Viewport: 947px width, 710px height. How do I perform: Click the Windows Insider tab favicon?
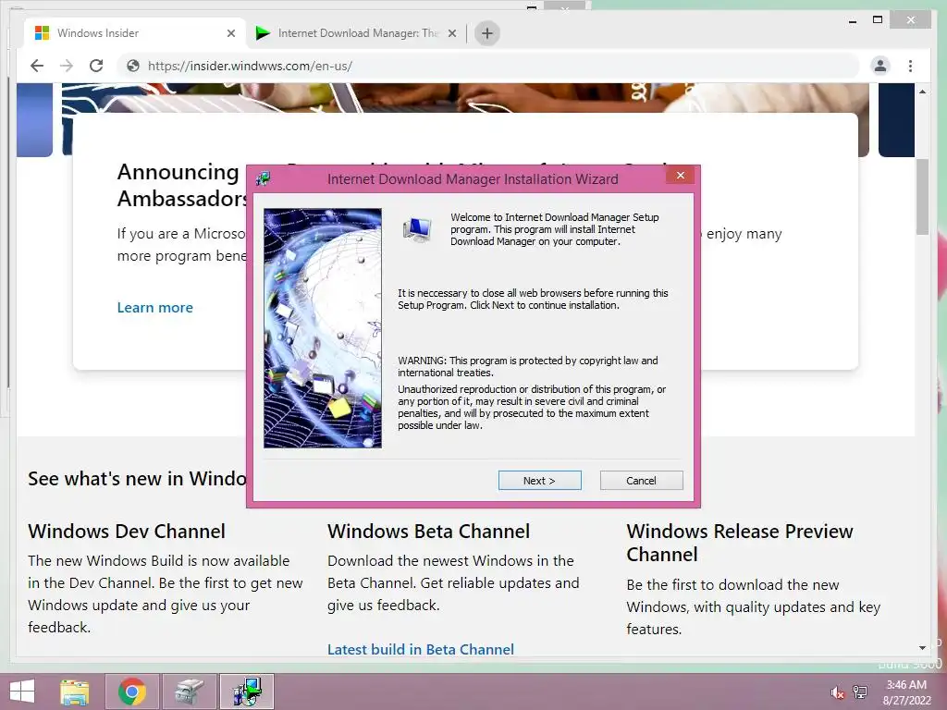click(x=42, y=33)
